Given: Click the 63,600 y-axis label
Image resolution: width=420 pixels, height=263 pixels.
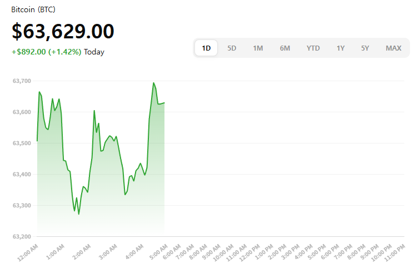Looking at the screenshot, I should pyautogui.click(x=22, y=112).
